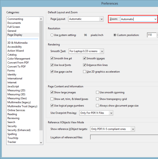Click categories list scroll down arrow
The height and width of the screenshot is (159, 158).
(41, 143)
